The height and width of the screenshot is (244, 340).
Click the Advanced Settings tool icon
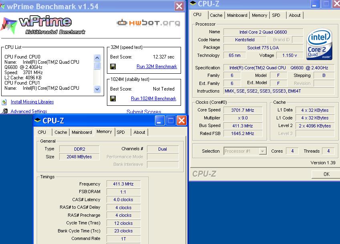[4, 111]
